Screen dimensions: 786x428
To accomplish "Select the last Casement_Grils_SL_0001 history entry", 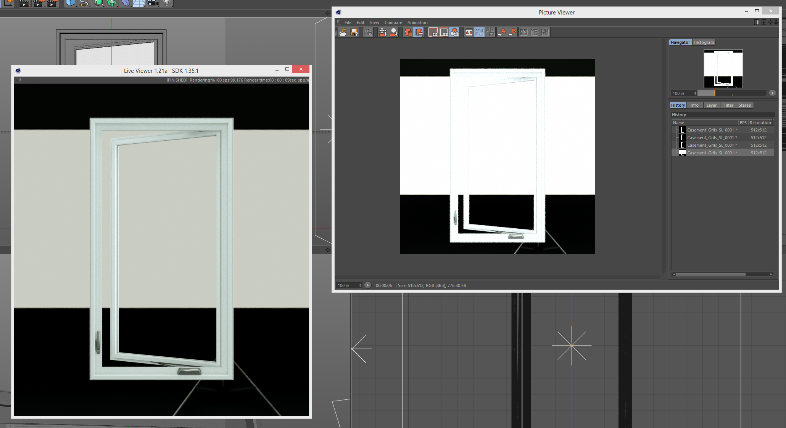I will 712,153.
